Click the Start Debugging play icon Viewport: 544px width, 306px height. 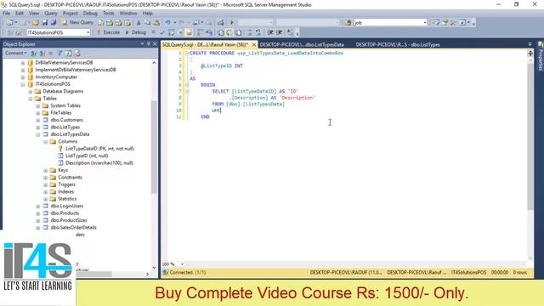232,23
